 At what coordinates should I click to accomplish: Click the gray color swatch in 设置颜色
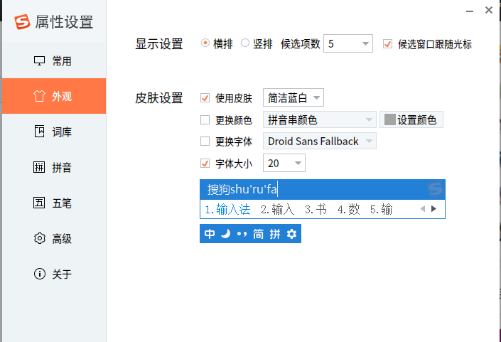[x=390, y=119]
